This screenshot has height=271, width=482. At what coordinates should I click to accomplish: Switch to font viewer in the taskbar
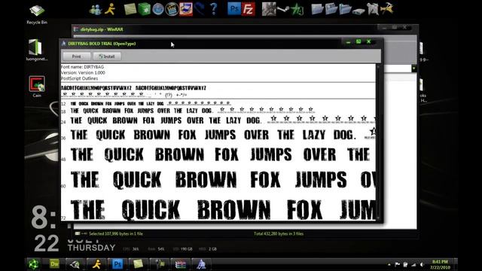[201, 264]
